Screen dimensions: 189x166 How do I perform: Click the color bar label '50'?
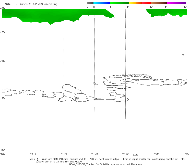[151, 7]
